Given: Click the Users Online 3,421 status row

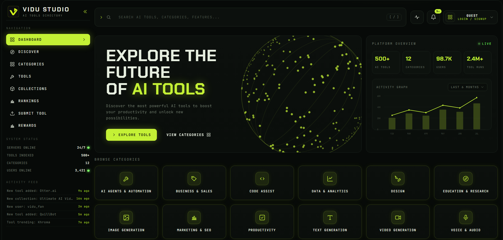Looking at the screenshot, I should click(48, 170).
